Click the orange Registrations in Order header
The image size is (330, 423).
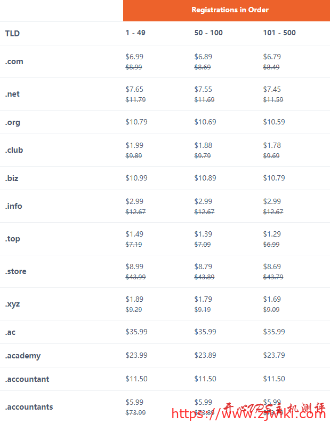point(230,10)
